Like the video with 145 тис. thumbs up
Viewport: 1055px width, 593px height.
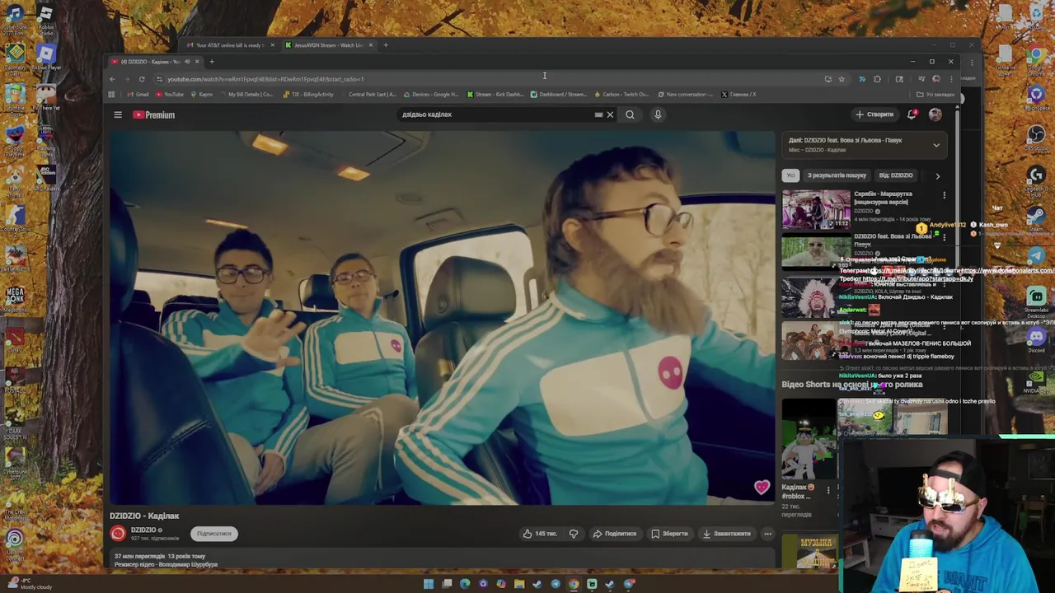(540, 534)
